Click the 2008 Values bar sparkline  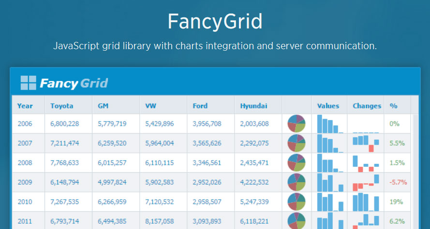pos(330,163)
